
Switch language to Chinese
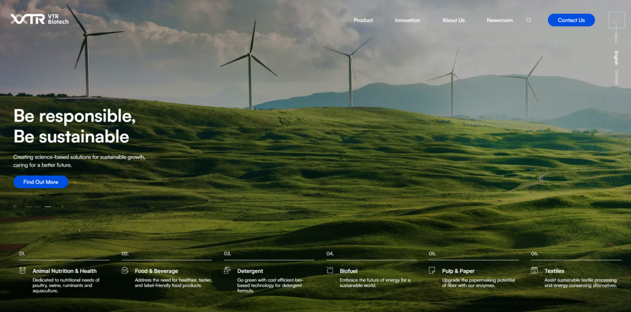click(616, 77)
